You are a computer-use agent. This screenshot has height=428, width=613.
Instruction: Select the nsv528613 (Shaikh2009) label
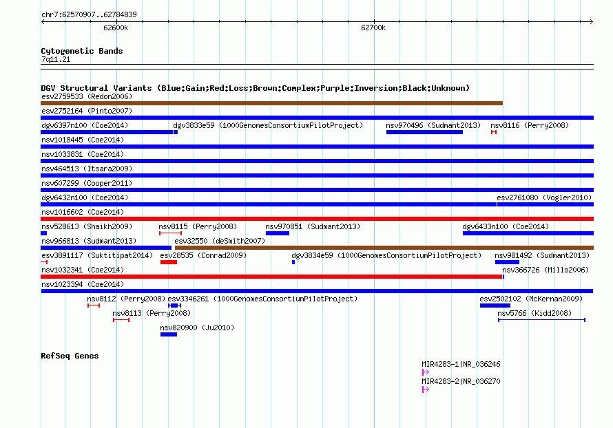pos(87,226)
